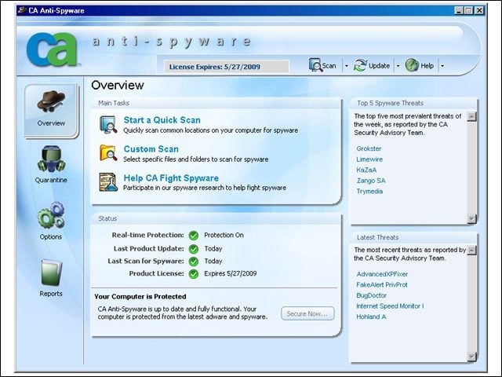The height and width of the screenshot is (377, 502).
Task: Click the Secure Now button
Action: click(307, 313)
